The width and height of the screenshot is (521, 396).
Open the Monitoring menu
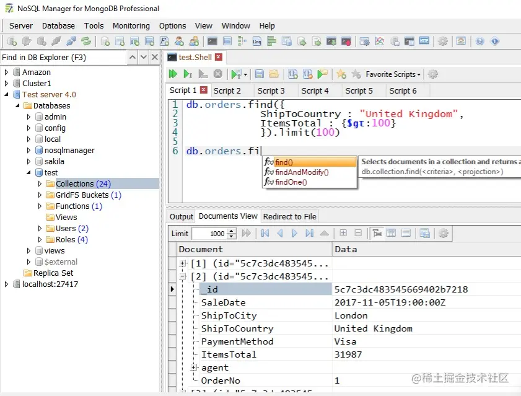[131, 25]
